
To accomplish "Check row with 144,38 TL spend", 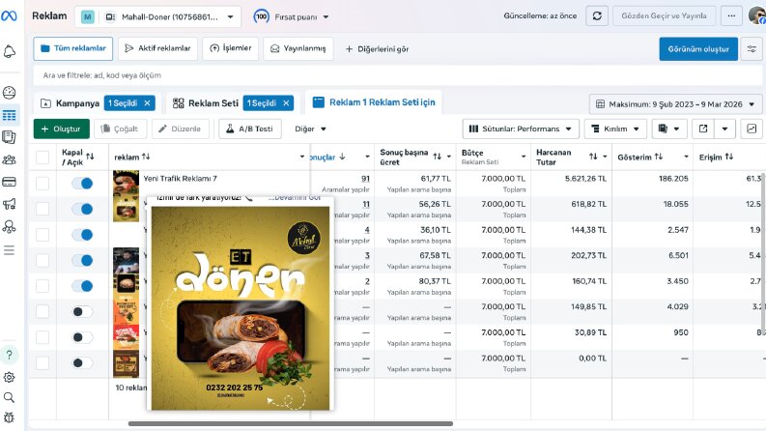I will tap(43, 235).
